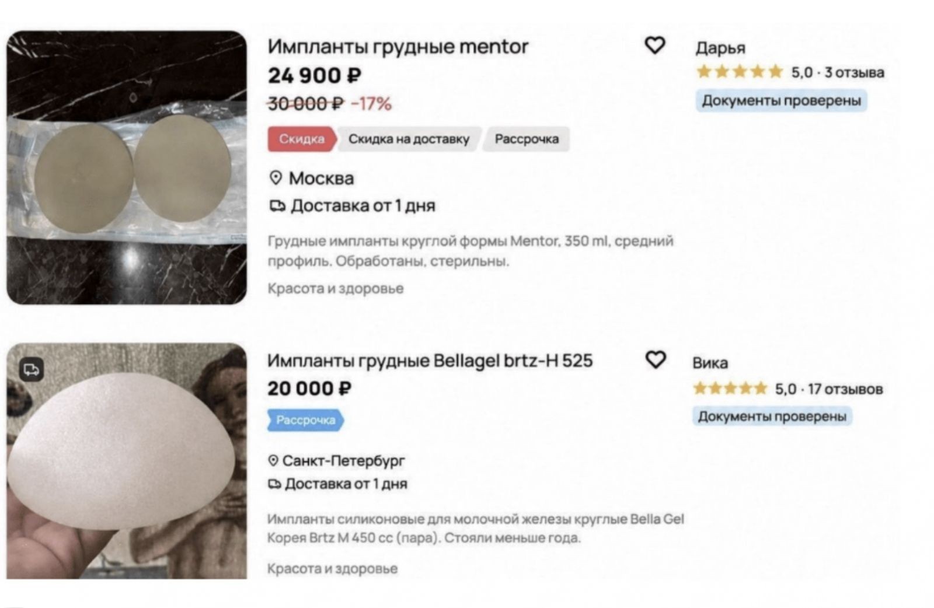Click the blue Рассрочка badge

pos(306,420)
